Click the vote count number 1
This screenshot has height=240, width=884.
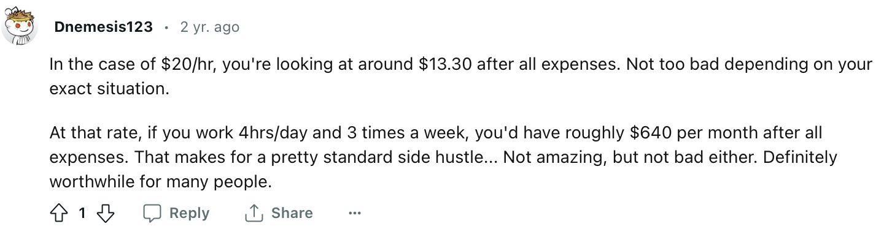click(82, 213)
